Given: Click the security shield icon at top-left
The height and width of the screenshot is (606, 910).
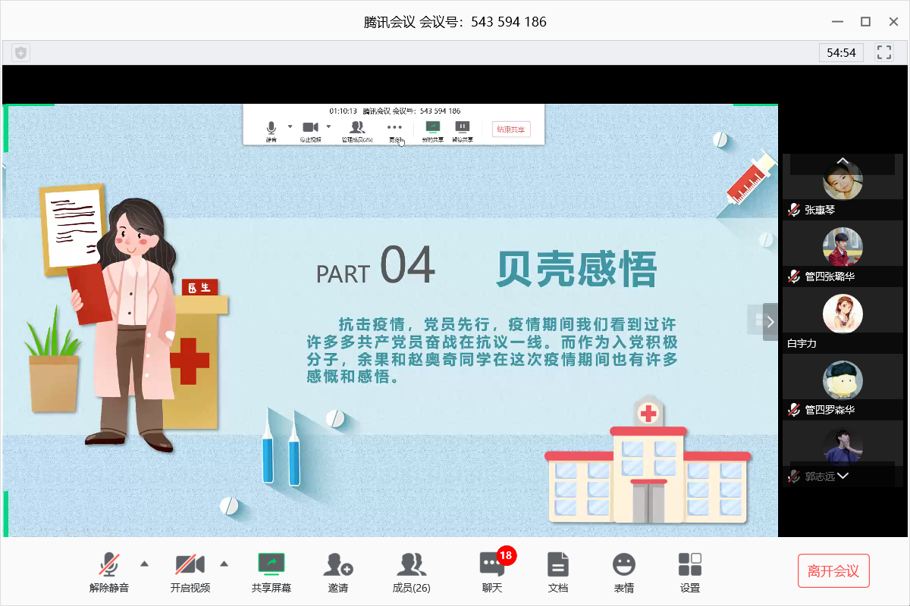Looking at the screenshot, I should [21, 52].
